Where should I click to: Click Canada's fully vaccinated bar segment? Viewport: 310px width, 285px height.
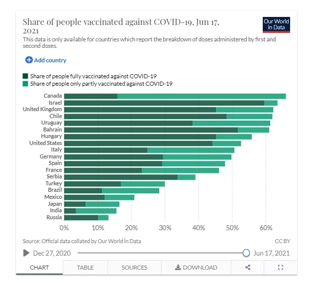pyautogui.click(x=91, y=96)
